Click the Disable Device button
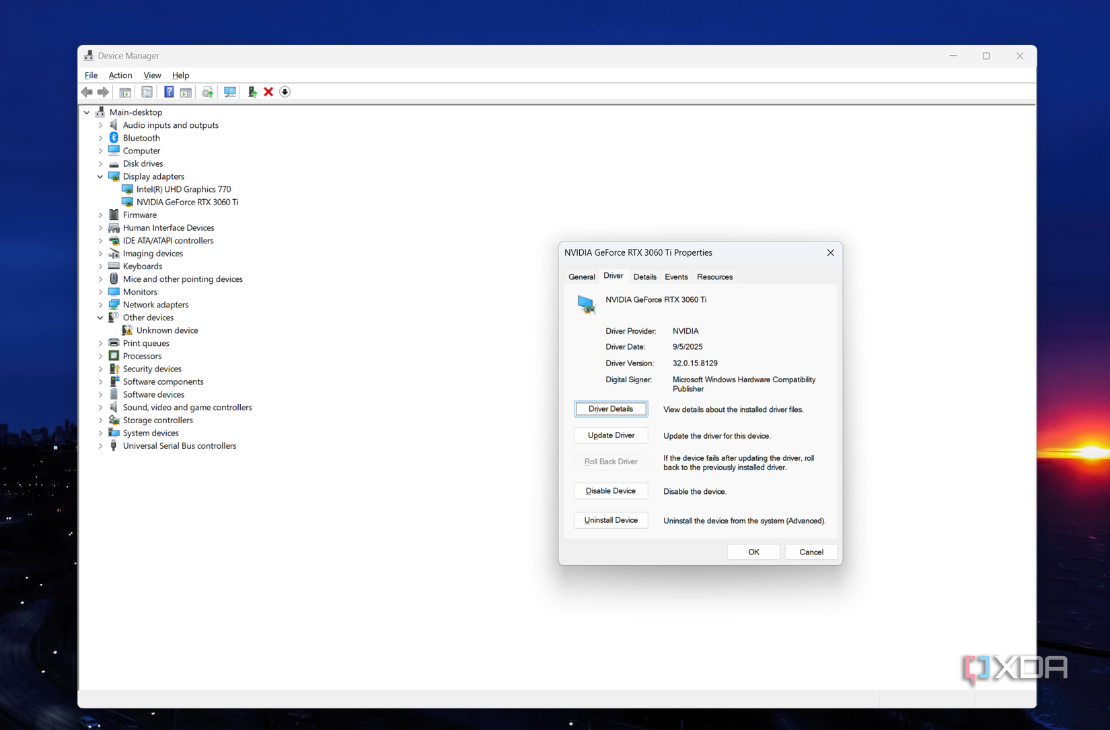 coord(611,491)
